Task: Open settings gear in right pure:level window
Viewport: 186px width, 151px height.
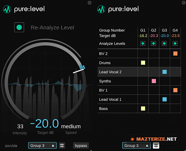Action: tap(184, 3)
